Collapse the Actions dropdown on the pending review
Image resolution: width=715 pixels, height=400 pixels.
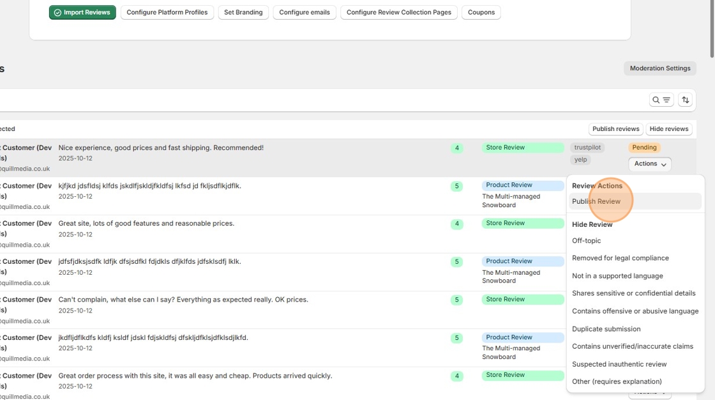[x=650, y=164]
